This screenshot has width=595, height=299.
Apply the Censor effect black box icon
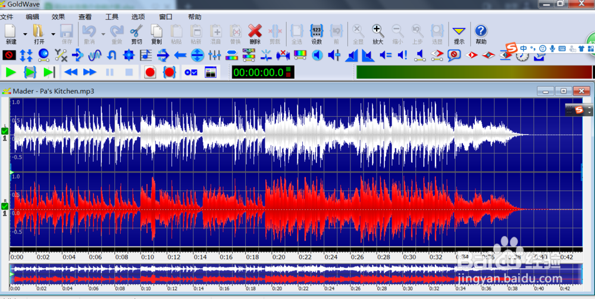[x=9, y=55]
